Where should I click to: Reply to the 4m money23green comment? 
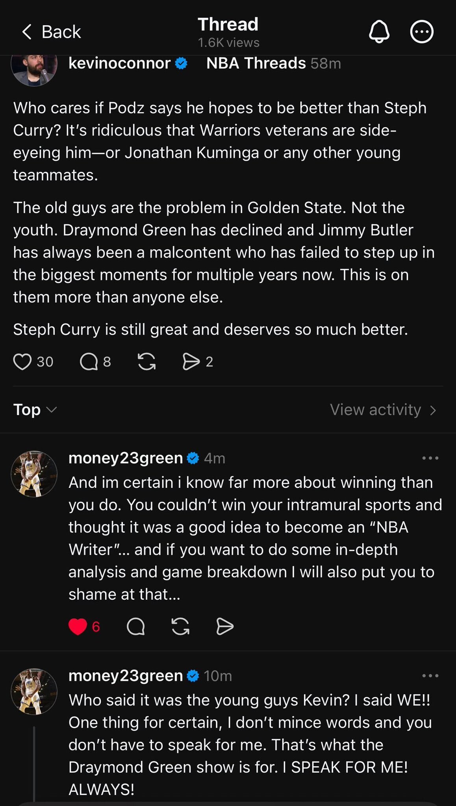[x=136, y=626]
